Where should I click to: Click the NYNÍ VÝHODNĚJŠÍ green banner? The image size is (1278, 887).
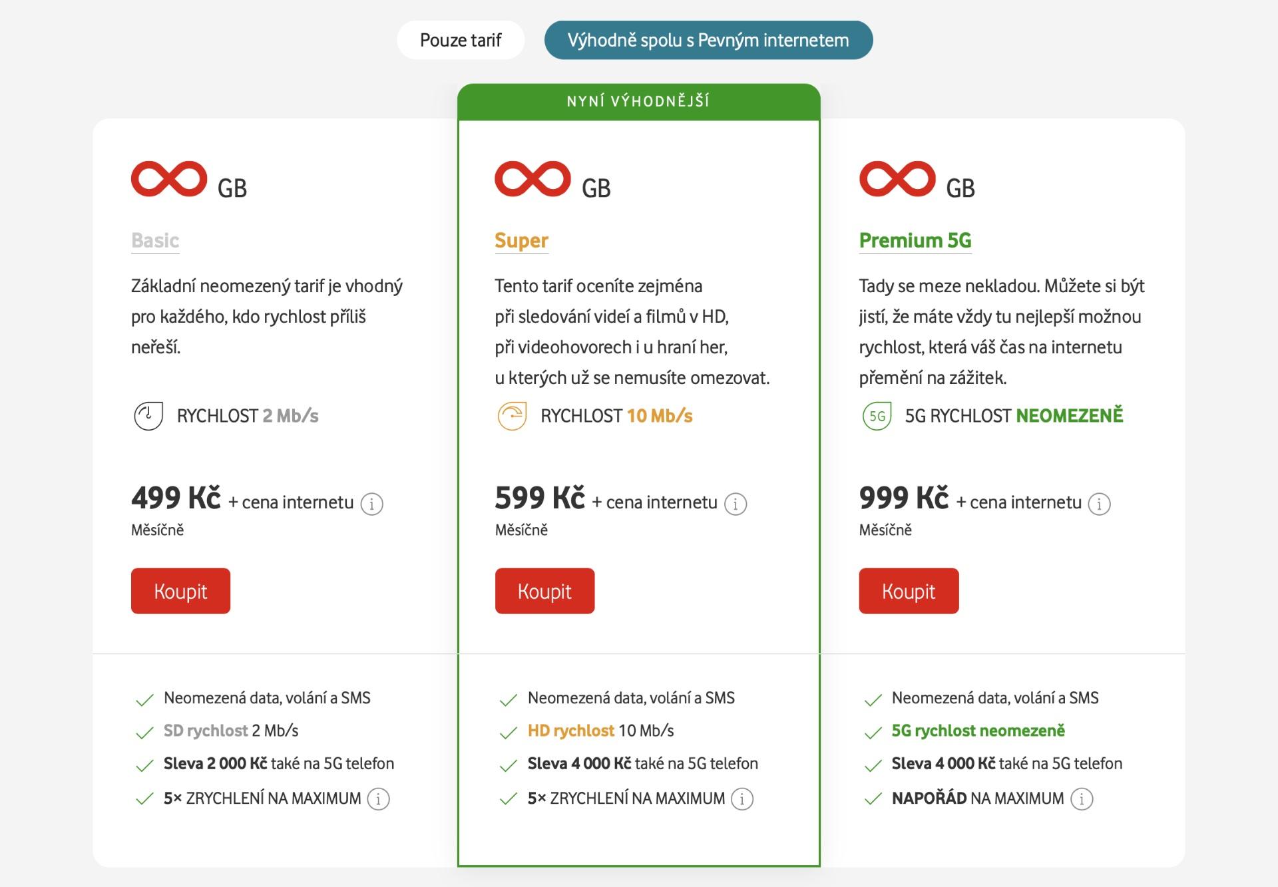[x=638, y=101]
